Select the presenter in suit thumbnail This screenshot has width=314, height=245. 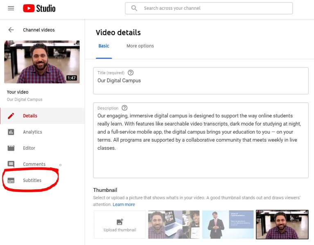click(x=228, y=225)
